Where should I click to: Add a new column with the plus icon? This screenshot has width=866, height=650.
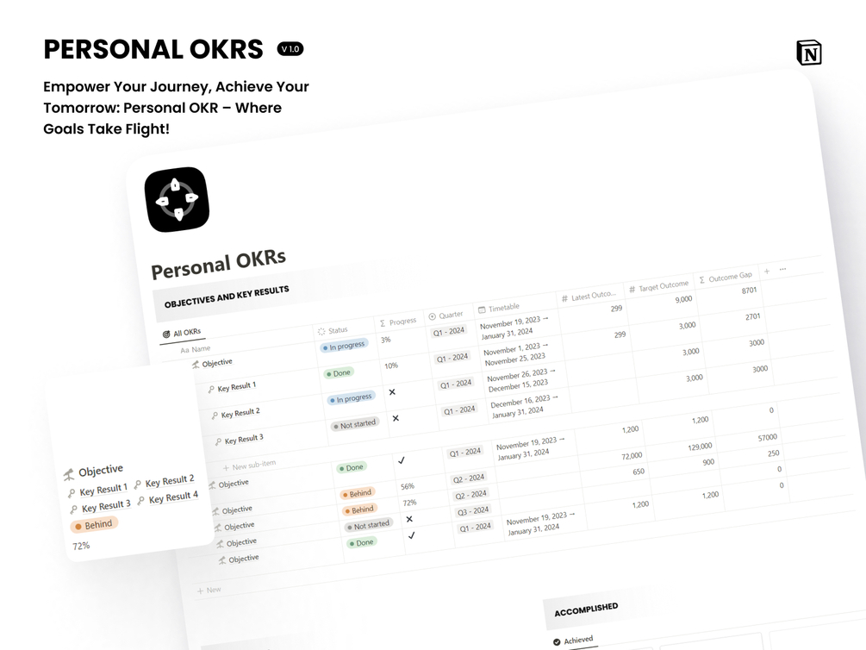(767, 271)
